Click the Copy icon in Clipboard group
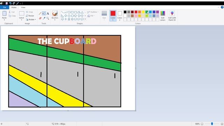224x126 pixels. click(9, 16)
